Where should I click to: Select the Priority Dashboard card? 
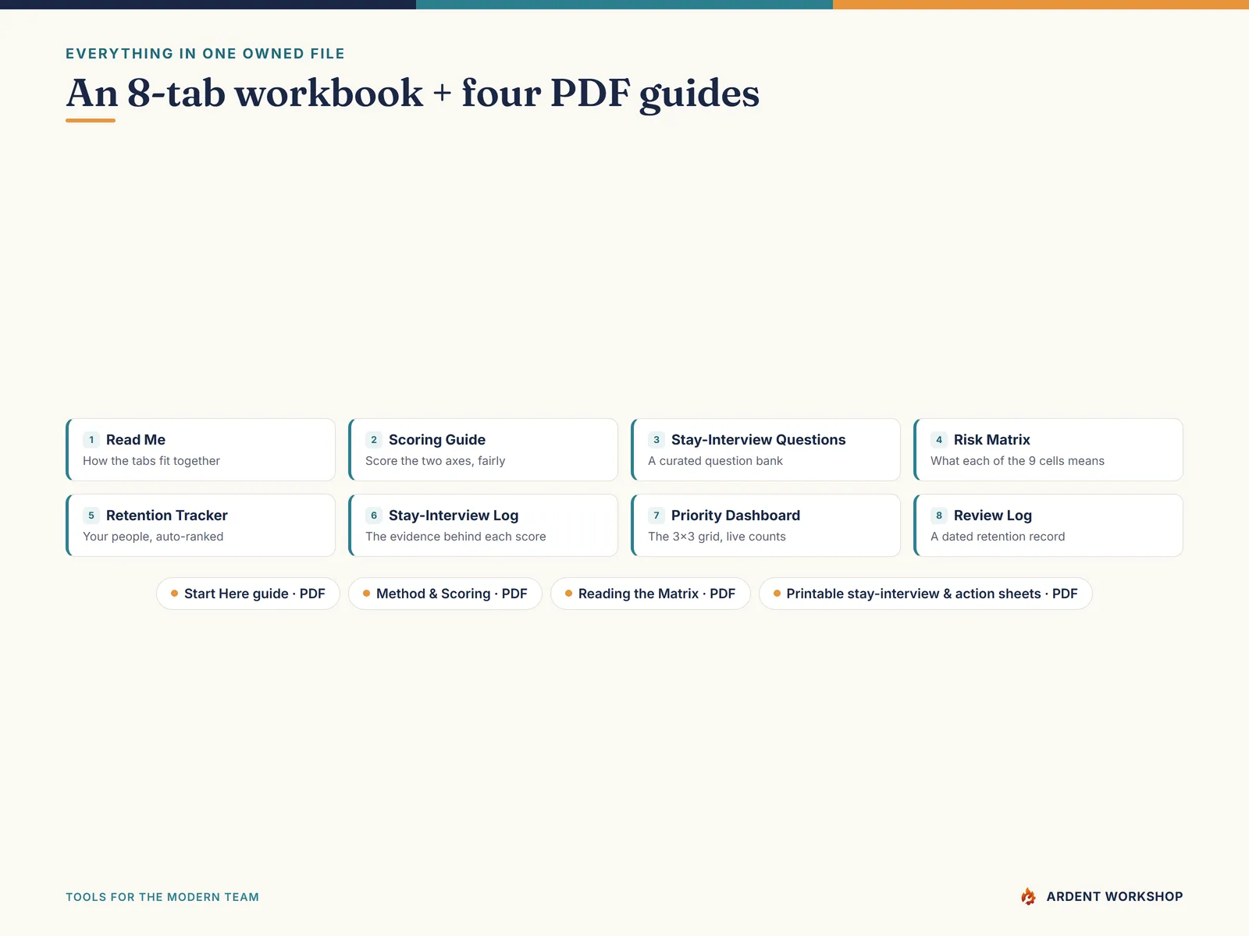[x=766, y=525]
